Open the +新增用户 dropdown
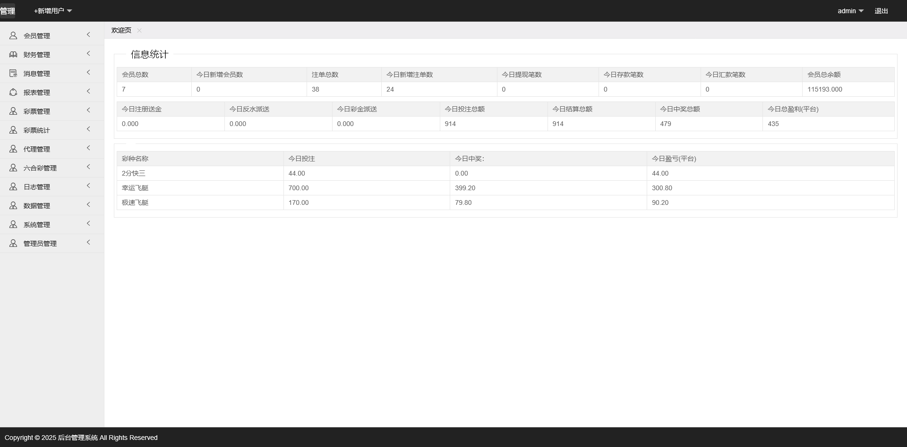 52,11
